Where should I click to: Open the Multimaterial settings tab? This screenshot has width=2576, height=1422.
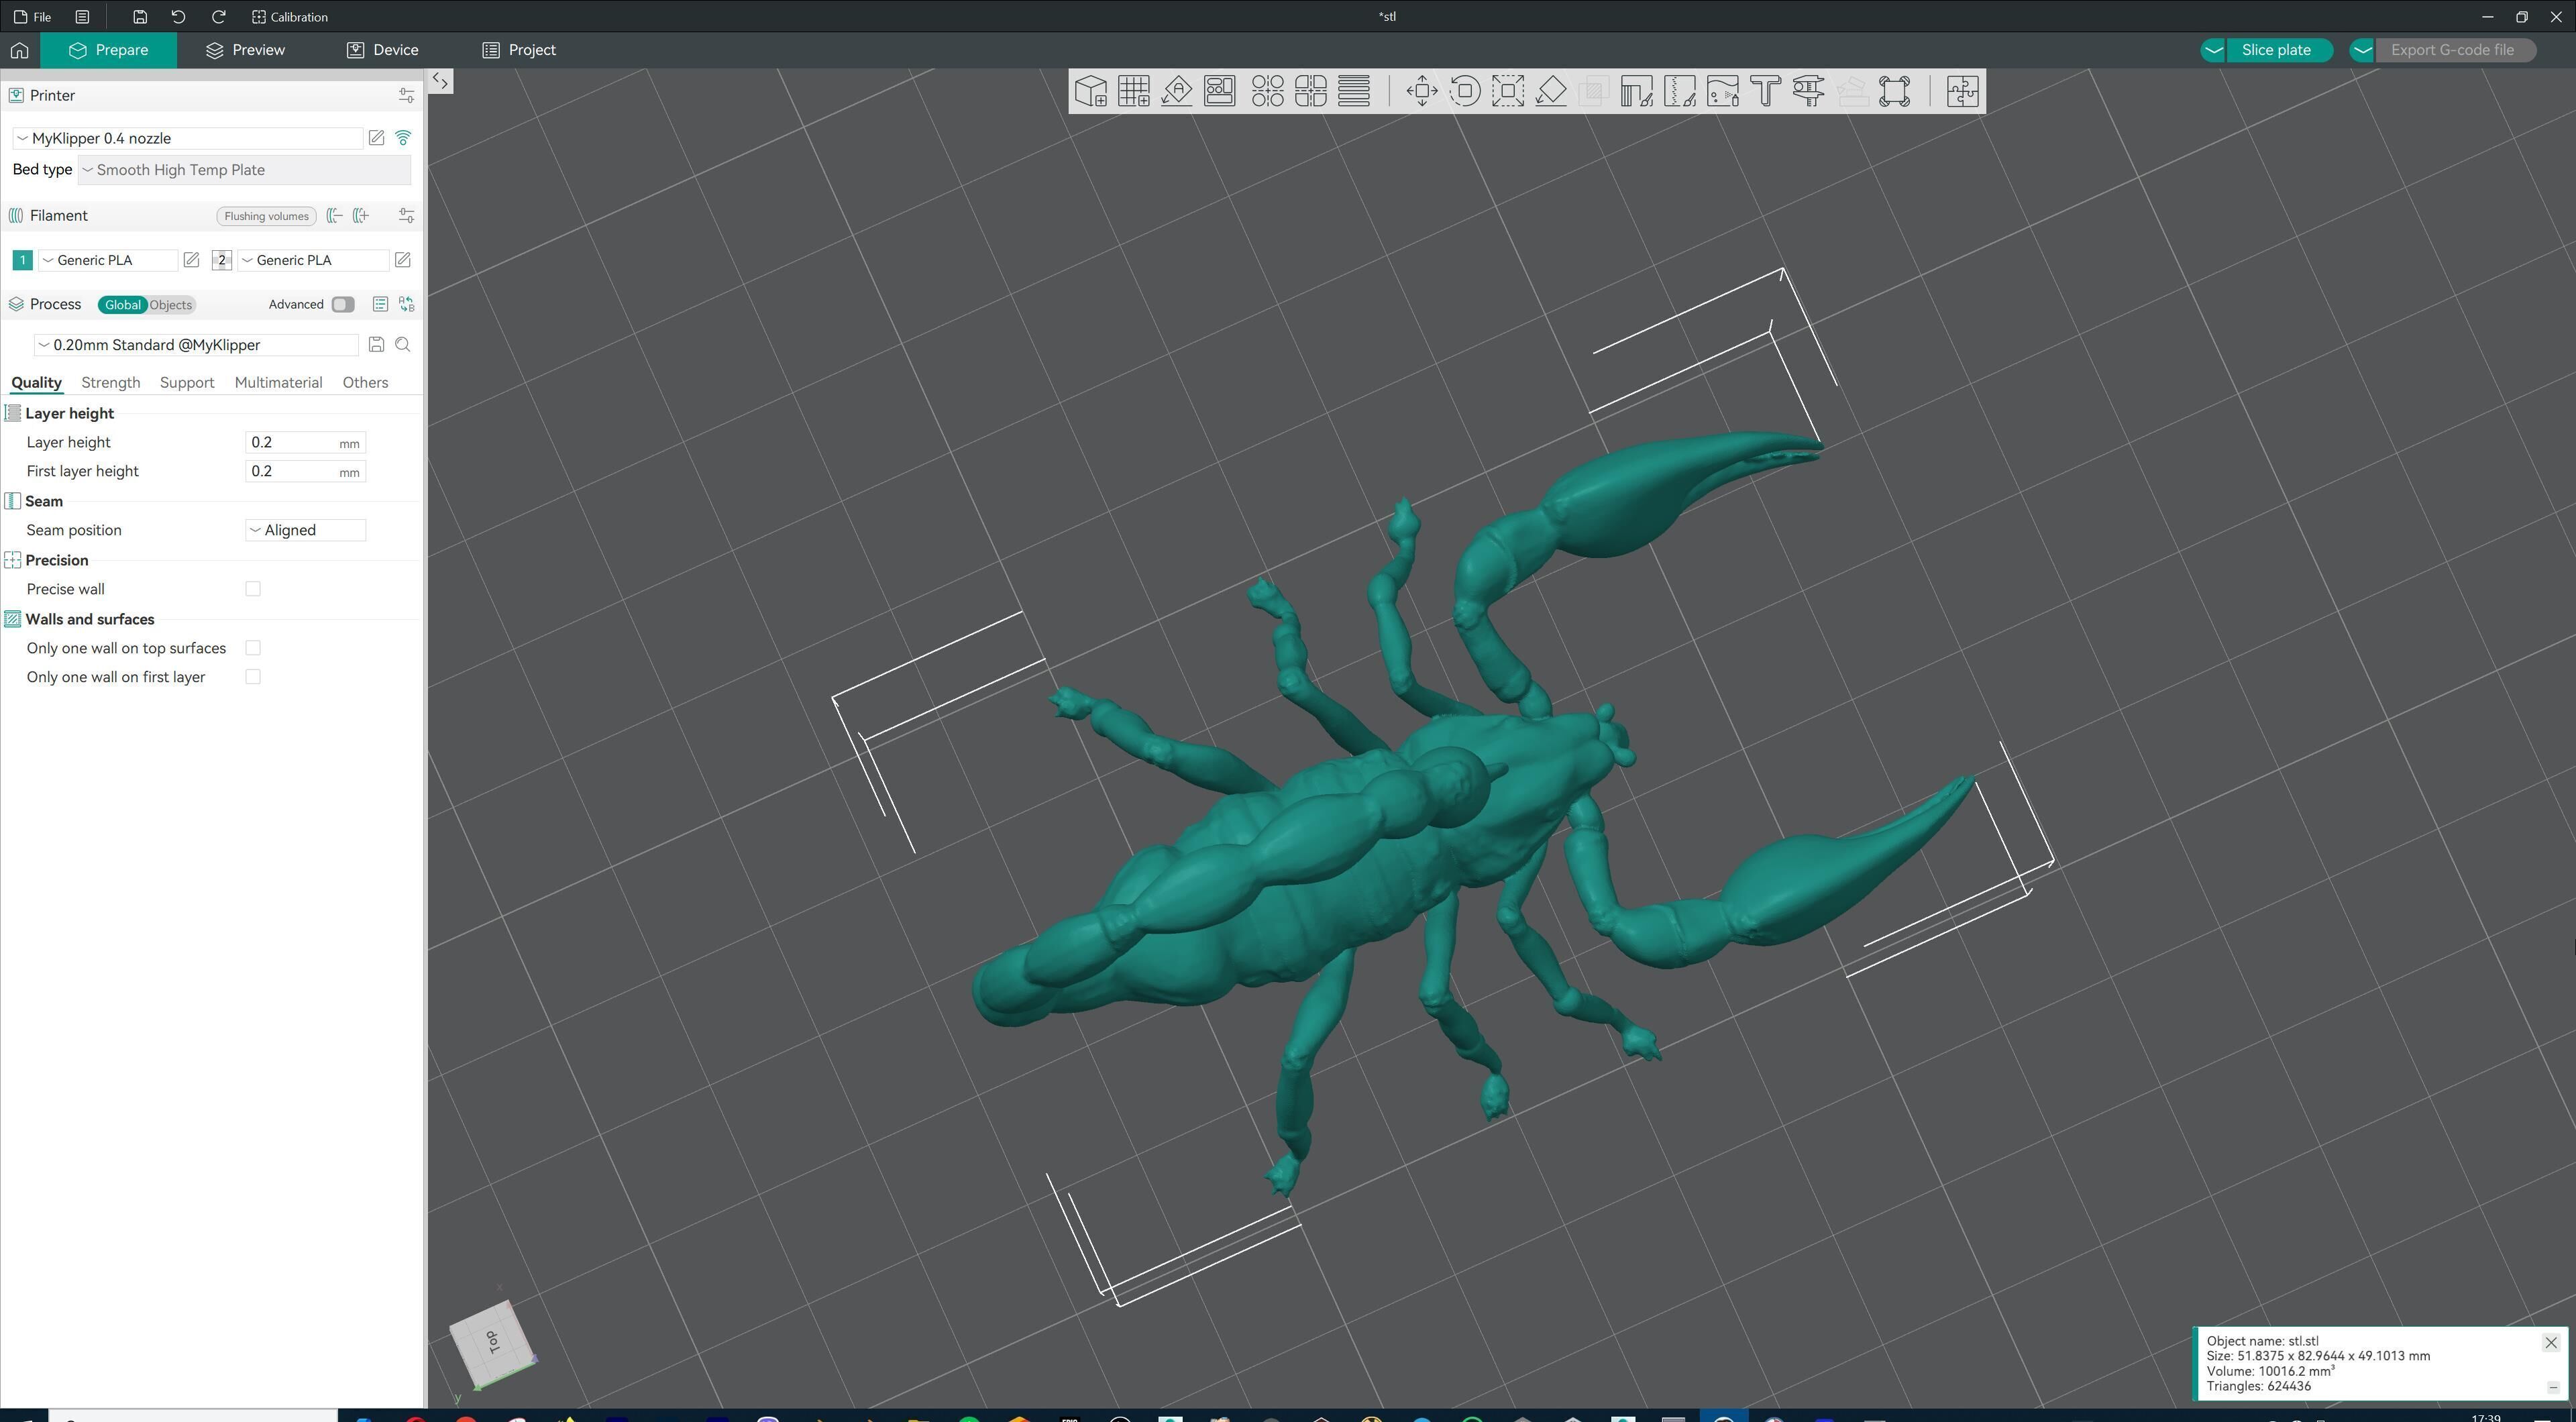click(x=278, y=383)
